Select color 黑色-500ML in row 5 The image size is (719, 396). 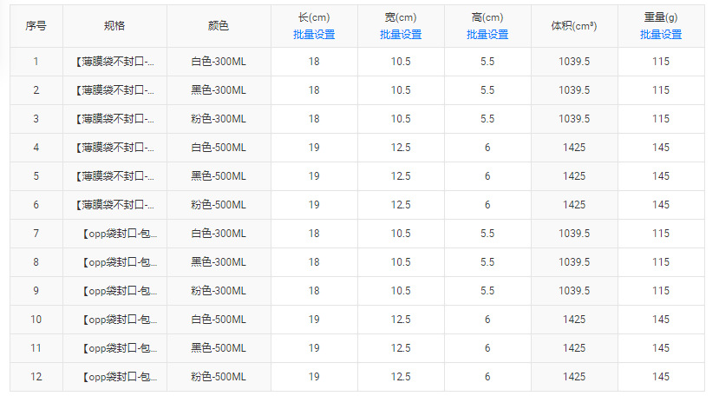(x=219, y=176)
